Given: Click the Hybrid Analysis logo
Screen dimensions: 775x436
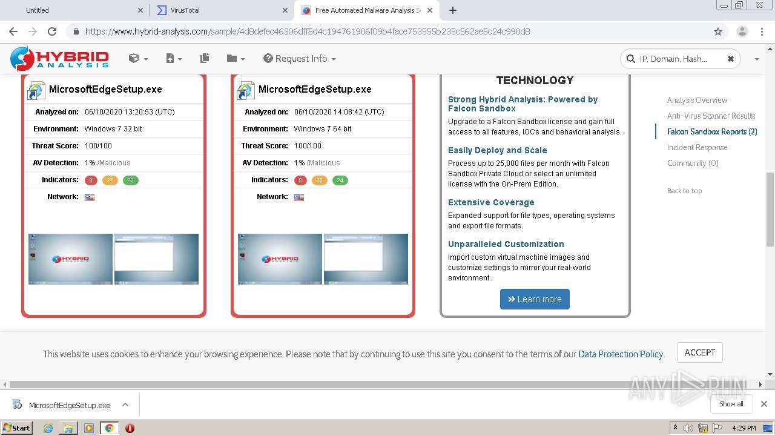Looking at the screenshot, I should click(x=59, y=59).
